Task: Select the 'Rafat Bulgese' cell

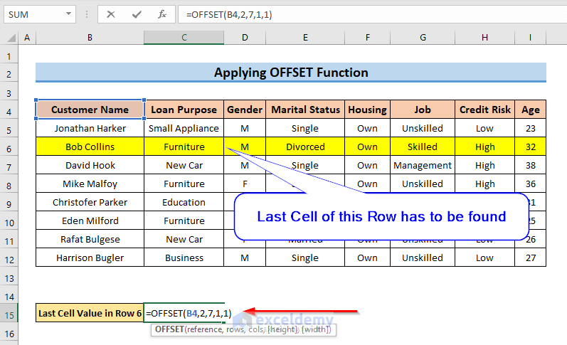Action: point(90,239)
